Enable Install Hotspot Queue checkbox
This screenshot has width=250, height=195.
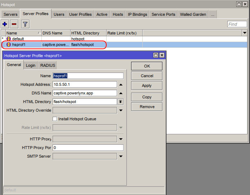pos(55,119)
